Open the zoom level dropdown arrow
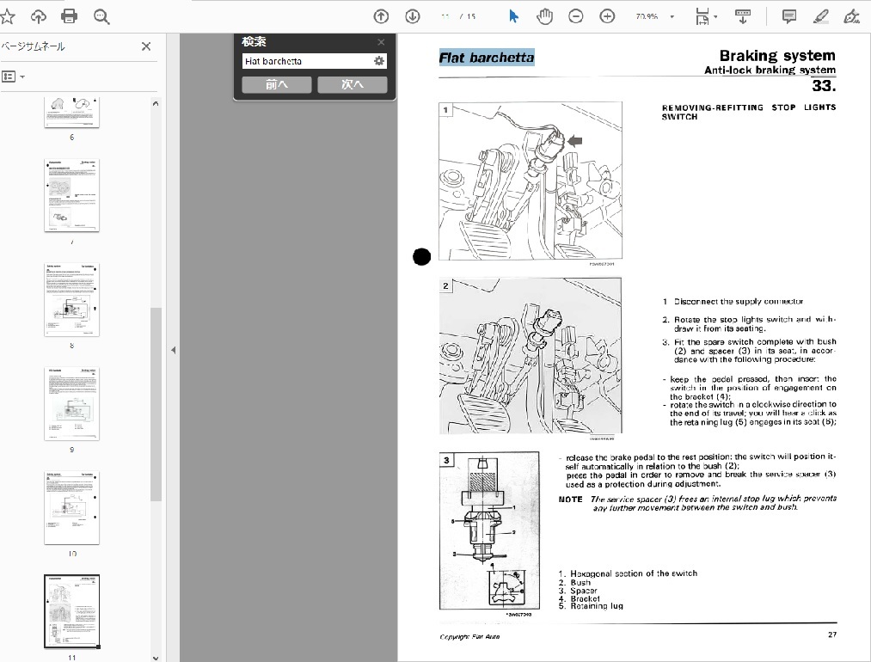The width and height of the screenshot is (871, 662). click(672, 16)
